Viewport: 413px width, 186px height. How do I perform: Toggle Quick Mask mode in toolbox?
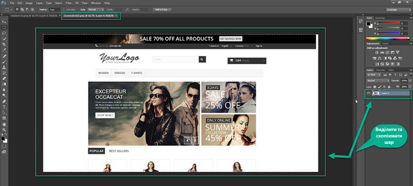(x=4, y=146)
